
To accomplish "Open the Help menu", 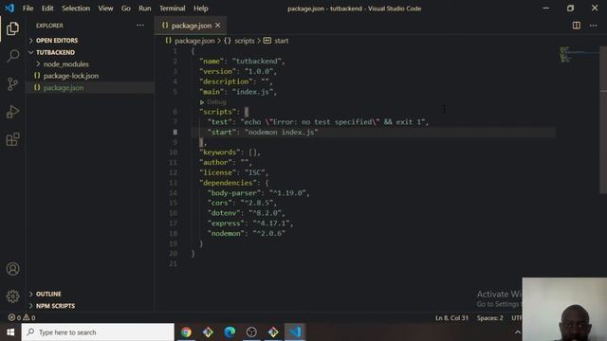I will [200, 9].
